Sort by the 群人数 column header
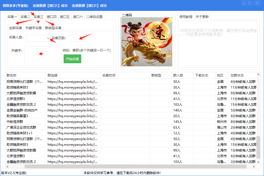Viewport: 264px width, 176px height. pos(183,75)
